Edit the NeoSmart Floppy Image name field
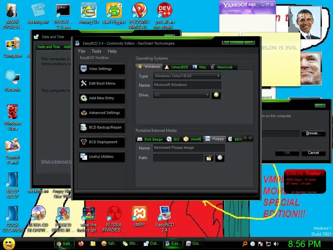 (189, 147)
